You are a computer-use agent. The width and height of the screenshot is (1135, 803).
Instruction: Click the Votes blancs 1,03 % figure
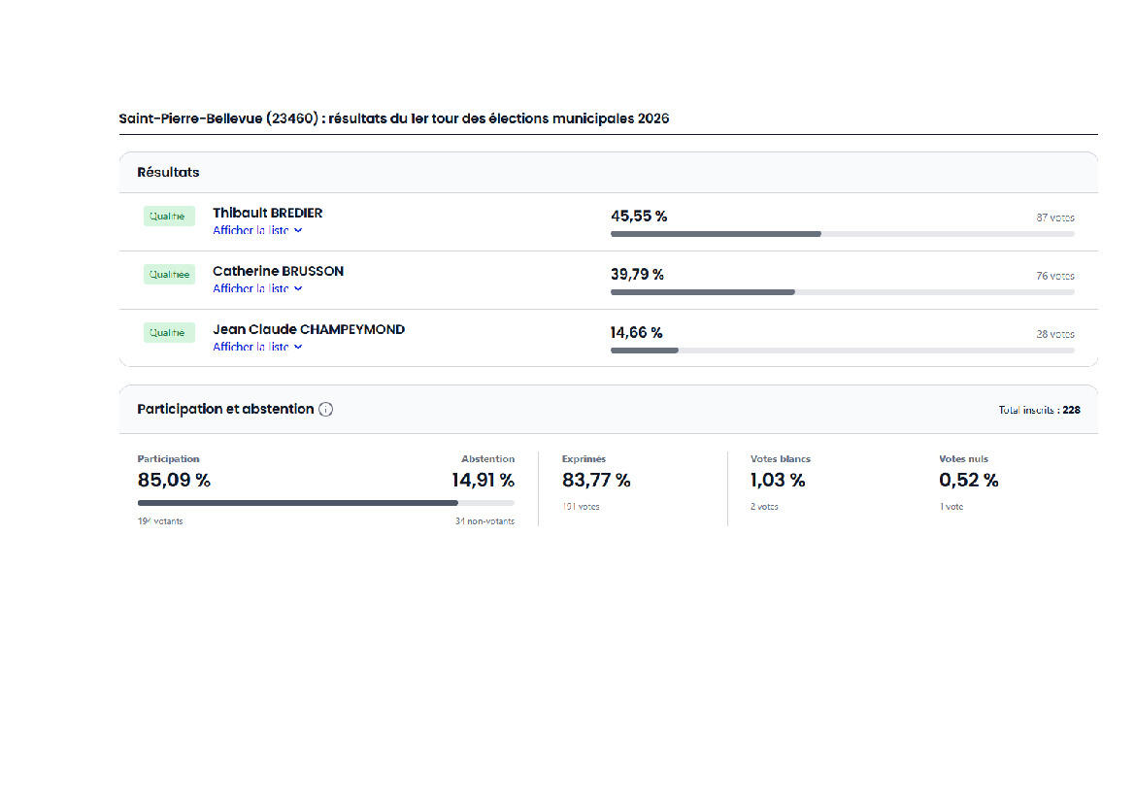coord(778,480)
